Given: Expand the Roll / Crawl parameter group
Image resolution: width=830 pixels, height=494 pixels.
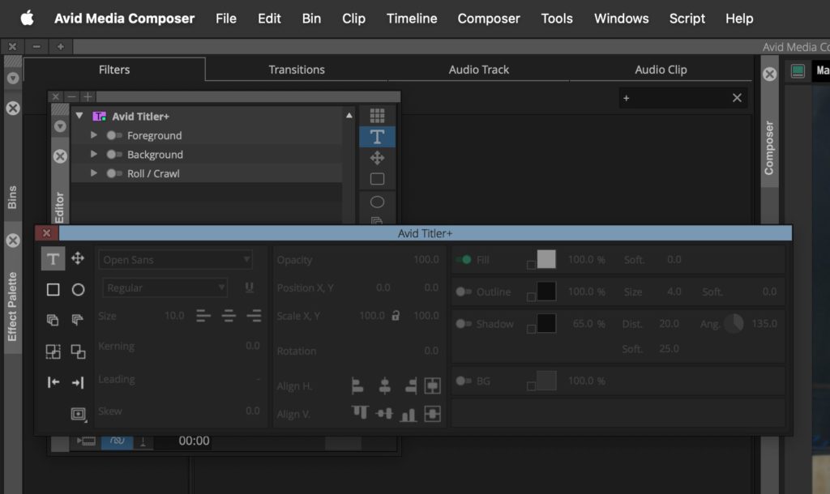Looking at the screenshot, I should click(94, 173).
